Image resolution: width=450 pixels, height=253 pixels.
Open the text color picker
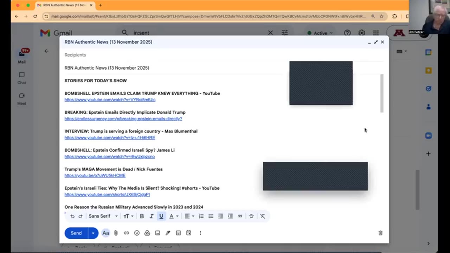tap(174, 216)
